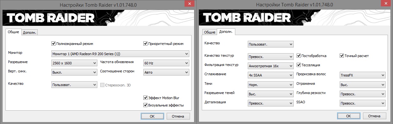The width and height of the screenshot is (393, 124).
Task: Click the Tomb Raider banner in right window
Action: pyautogui.click(x=295, y=17)
